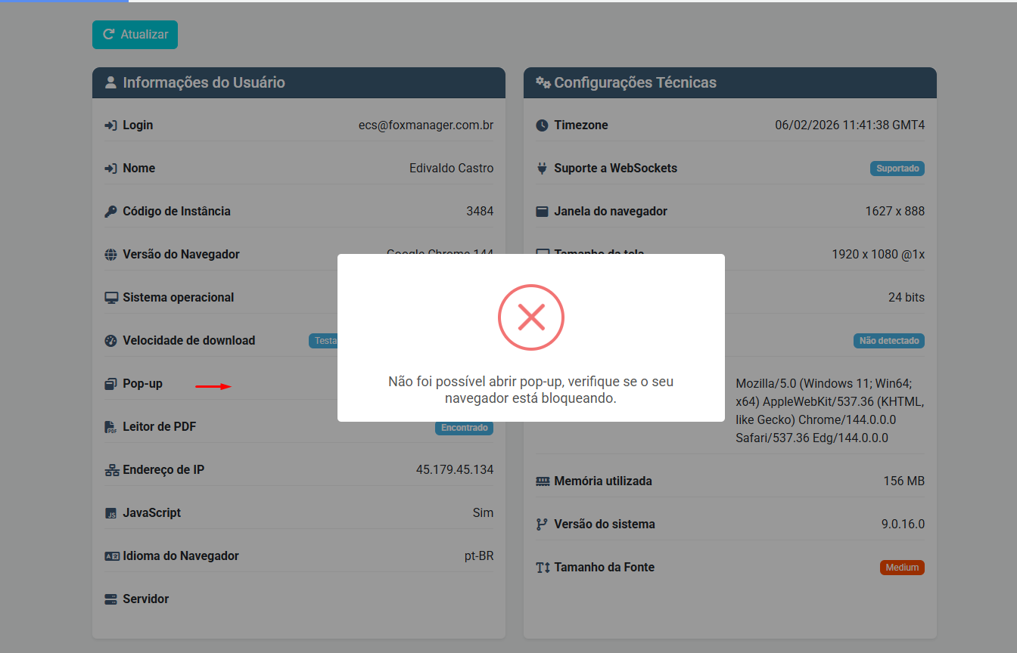This screenshot has width=1017, height=653.
Task: Click the Informações do Usuário panel header
Action: (299, 83)
